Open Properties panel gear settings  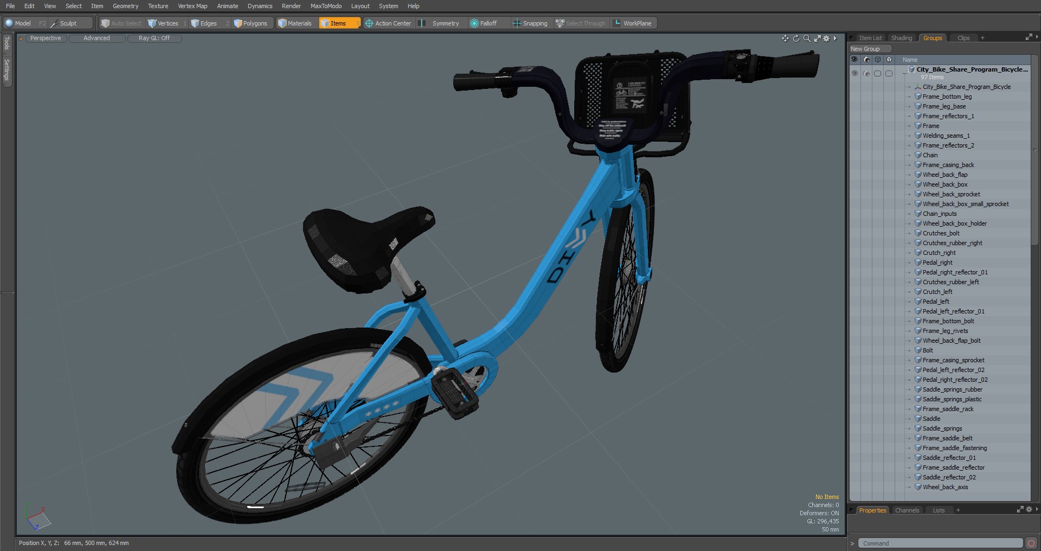(x=1029, y=510)
